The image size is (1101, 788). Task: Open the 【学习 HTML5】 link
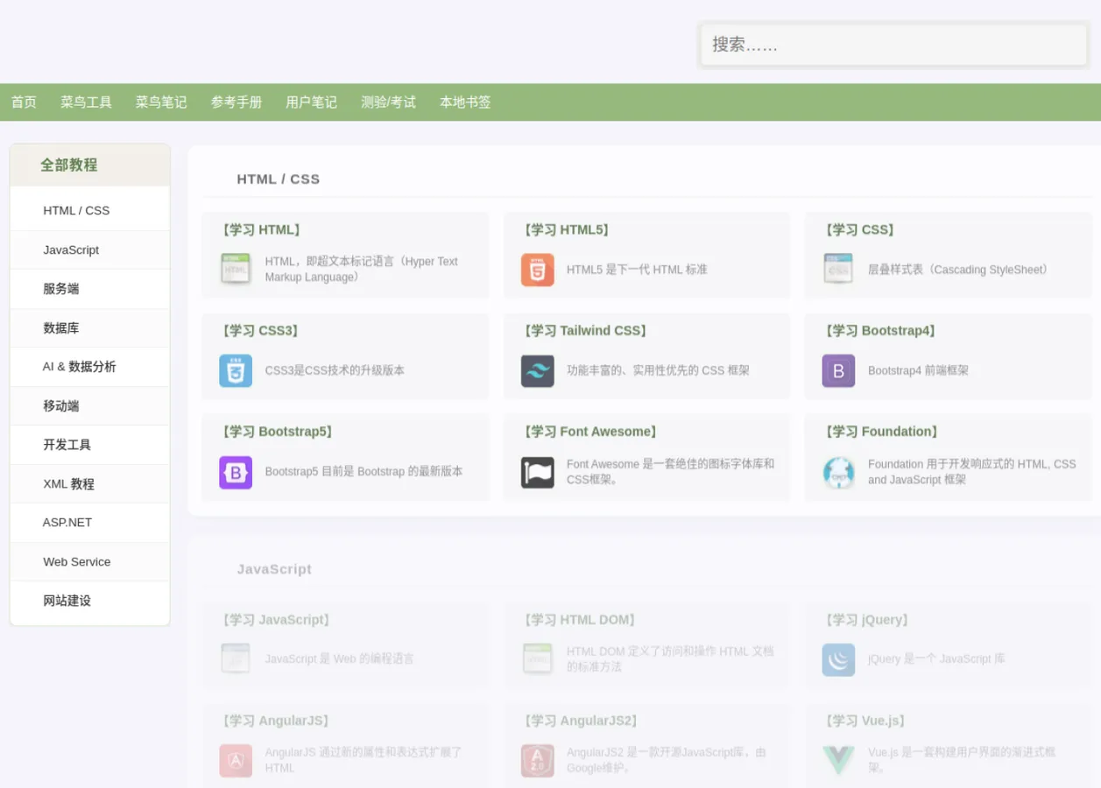567,229
